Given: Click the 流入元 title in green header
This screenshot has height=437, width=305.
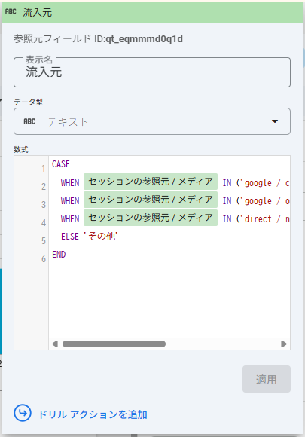Looking at the screenshot, I should (38, 12).
